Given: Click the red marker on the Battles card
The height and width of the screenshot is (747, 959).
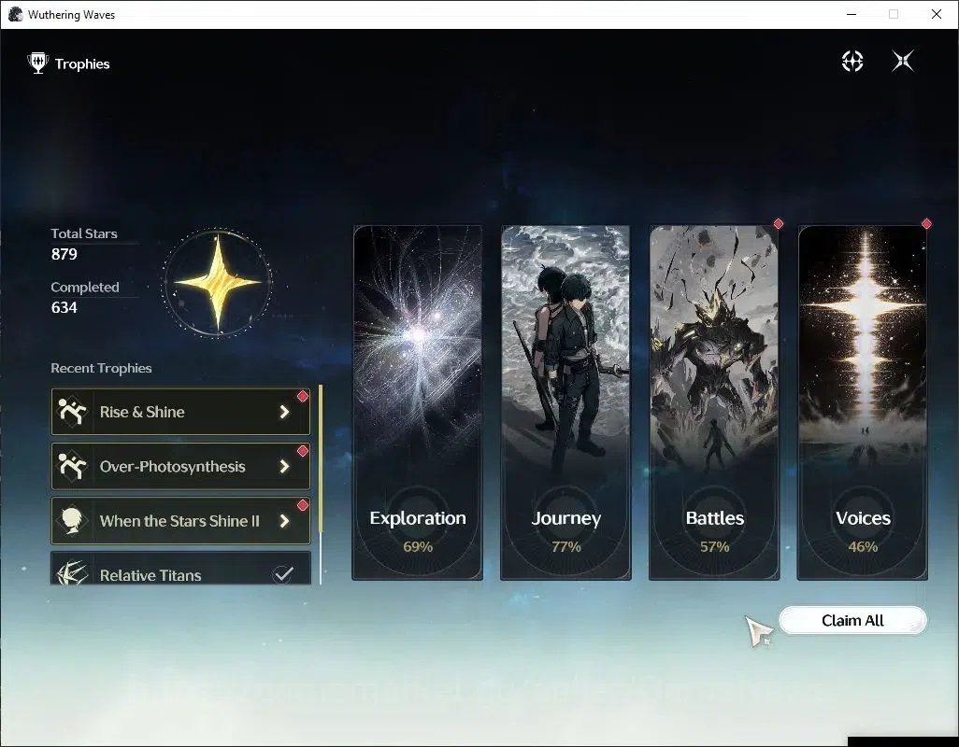Looking at the screenshot, I should [x=778, y=223].
